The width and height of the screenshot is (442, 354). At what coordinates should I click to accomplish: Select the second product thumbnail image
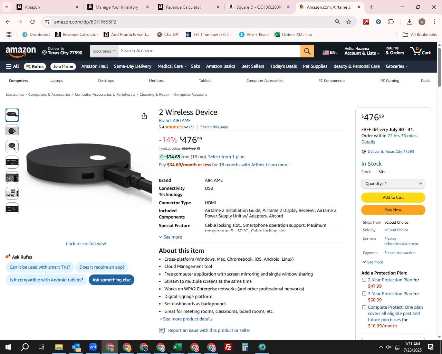(12, 131)
